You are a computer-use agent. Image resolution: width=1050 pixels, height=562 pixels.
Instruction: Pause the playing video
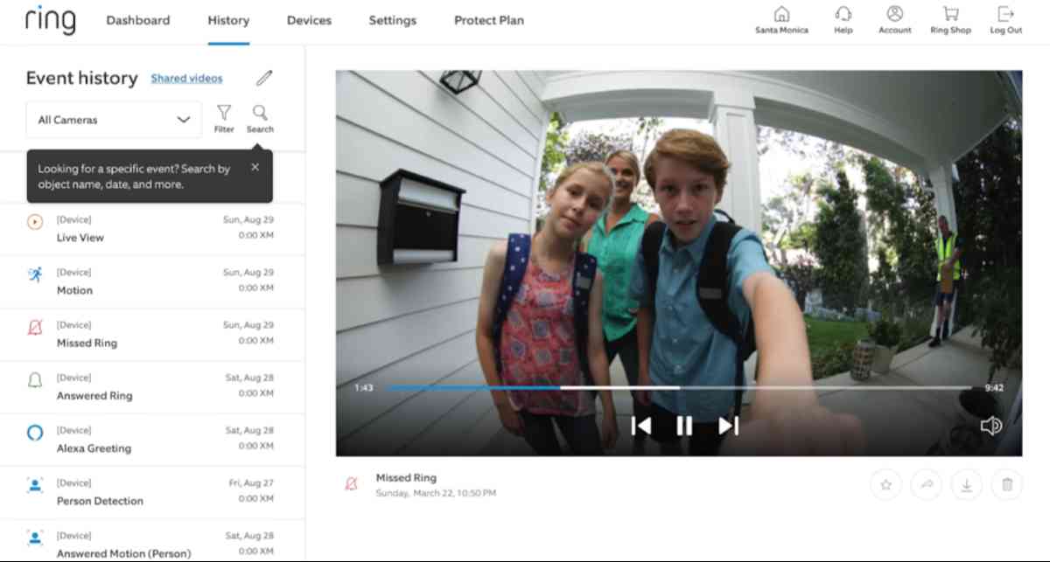pos(684,426)
